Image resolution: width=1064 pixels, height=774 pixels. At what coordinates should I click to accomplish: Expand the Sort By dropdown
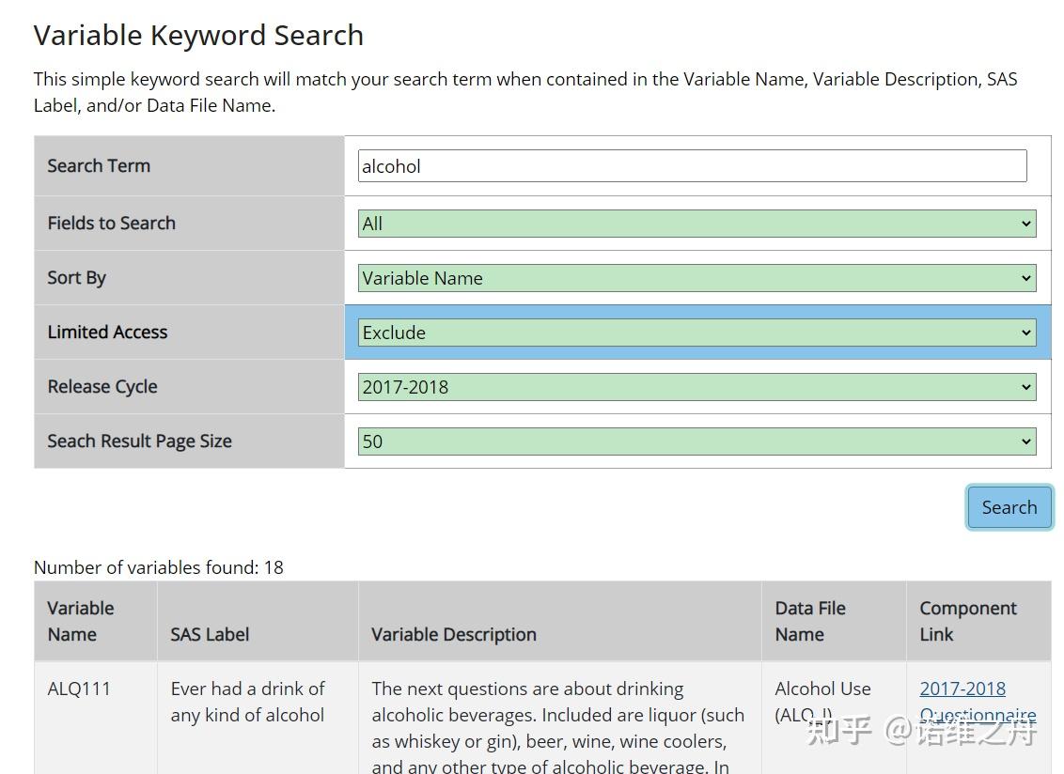pyautogui.click(x=696, y=278)
